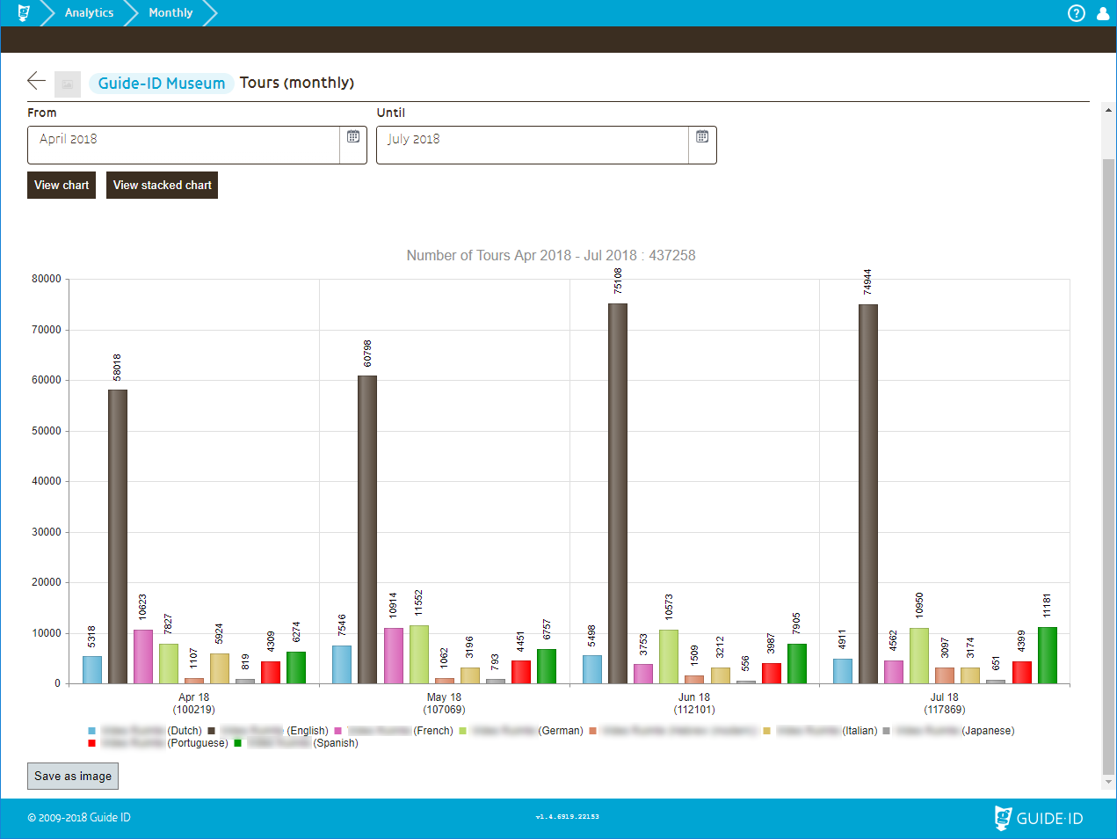Click the English bar for Apr 18
Viewport: 1117px width, 839px height.
[x=118, y=536]
